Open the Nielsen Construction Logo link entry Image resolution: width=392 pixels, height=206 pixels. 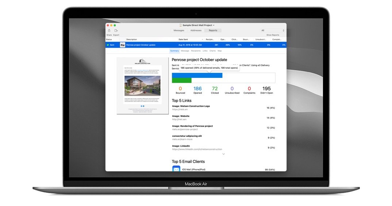pyautogui.click(x=223, y=108)
